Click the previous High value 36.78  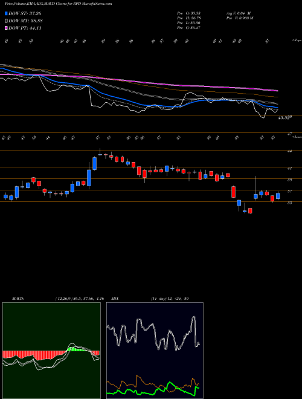click(194, 18)
